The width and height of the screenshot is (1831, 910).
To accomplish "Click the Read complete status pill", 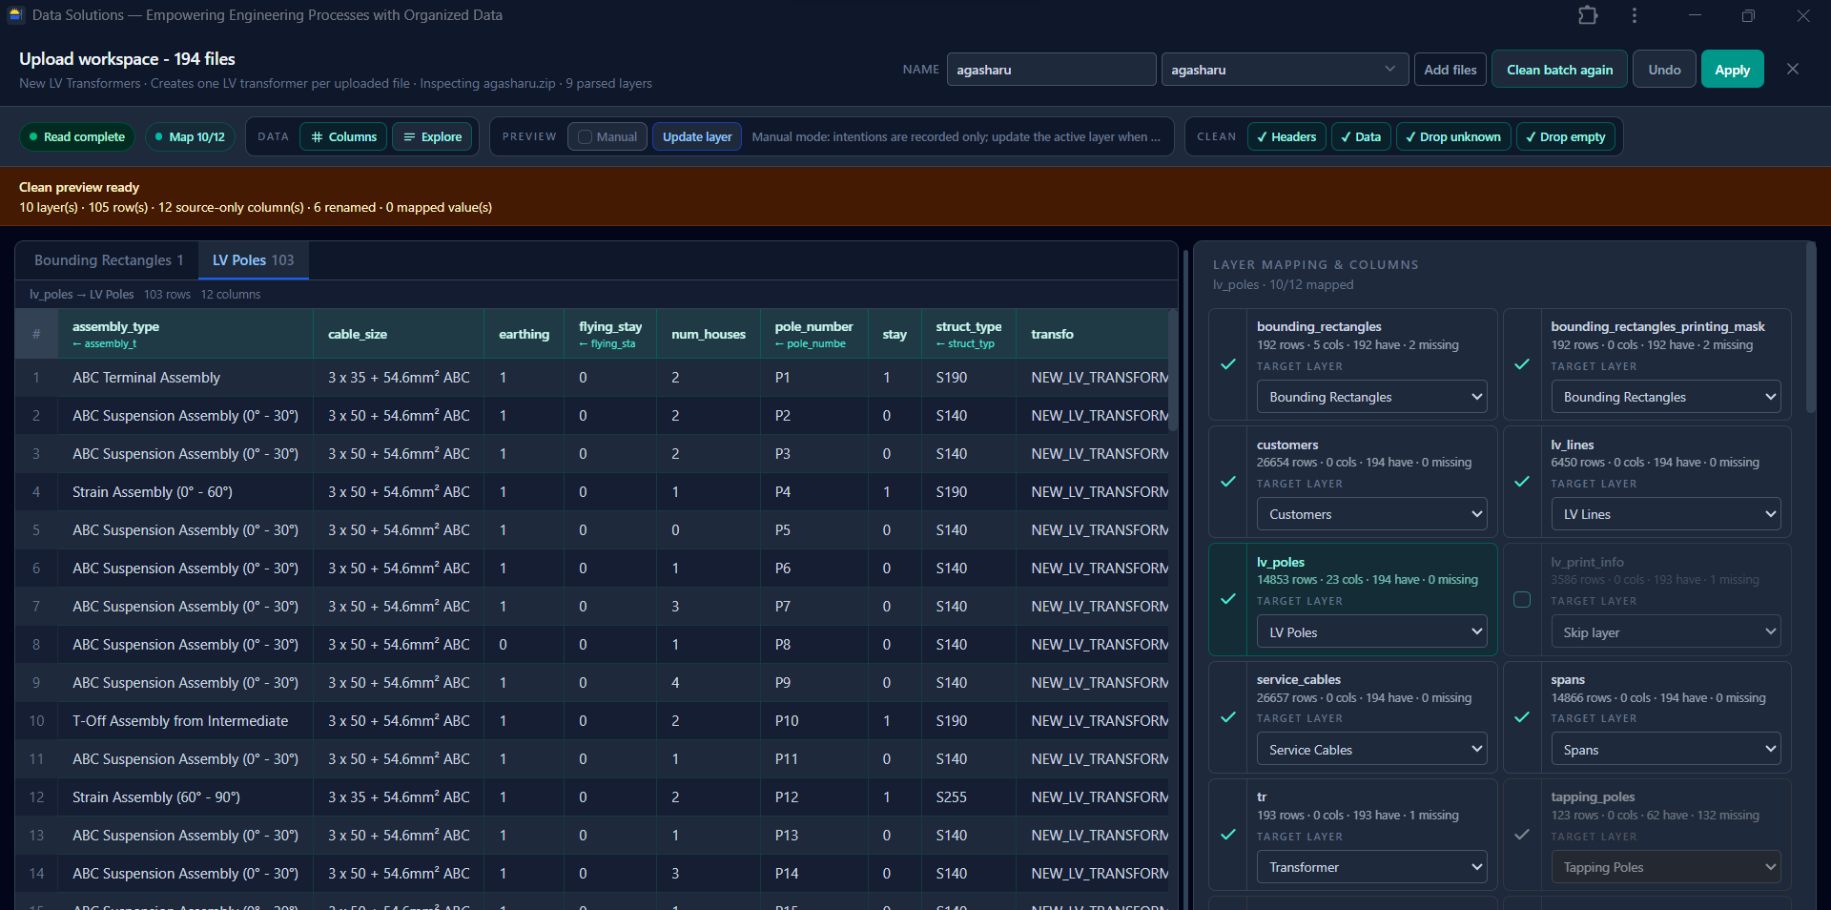I will coord(77,136).
